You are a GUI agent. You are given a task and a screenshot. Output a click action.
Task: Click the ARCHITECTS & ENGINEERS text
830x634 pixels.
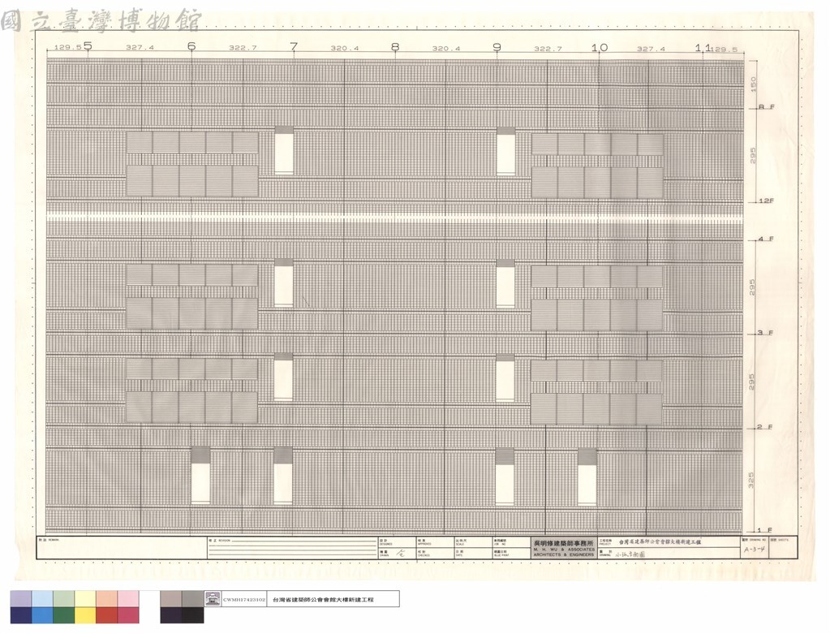point(563,554)
